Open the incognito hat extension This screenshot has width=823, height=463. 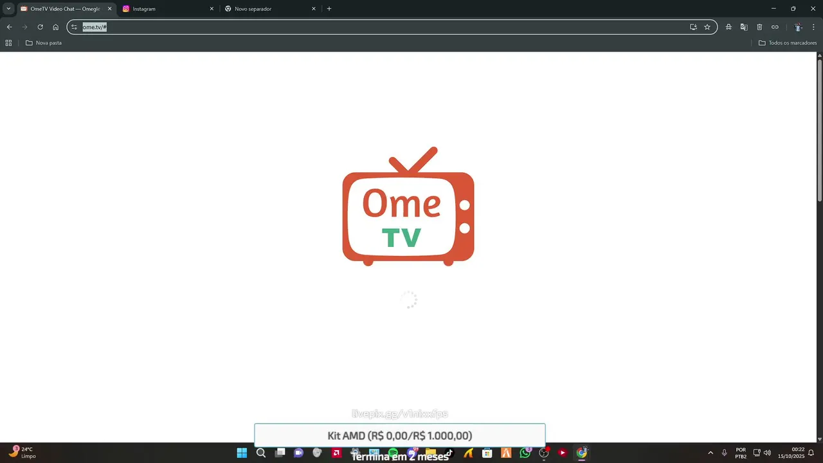(728, 27)
